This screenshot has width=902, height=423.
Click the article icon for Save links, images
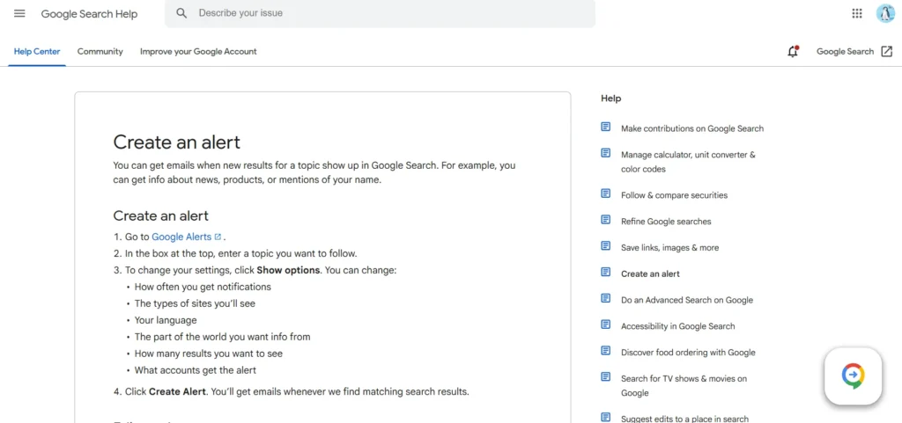pos(606,245)
